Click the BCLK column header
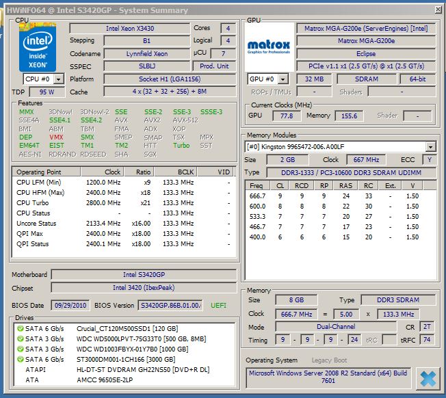The height and width of the screenshot is (398, 446). coord(176,172)
